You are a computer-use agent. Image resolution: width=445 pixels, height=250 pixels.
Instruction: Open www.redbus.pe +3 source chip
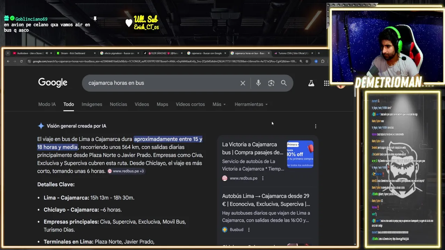(x=126, y=171)
